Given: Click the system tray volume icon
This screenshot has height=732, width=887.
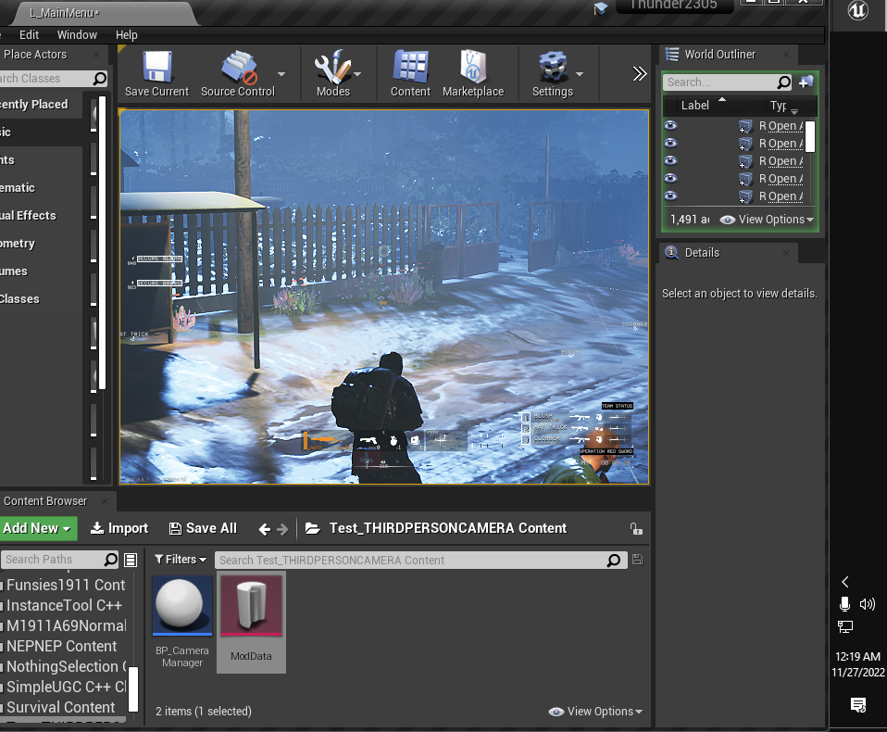Looking at the screenshot, I should [868, 604].
